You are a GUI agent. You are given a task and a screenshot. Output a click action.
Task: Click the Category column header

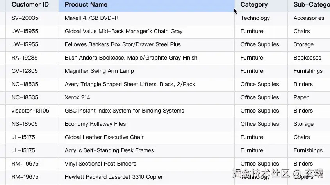pyautogui.click(x=261, y=5)
